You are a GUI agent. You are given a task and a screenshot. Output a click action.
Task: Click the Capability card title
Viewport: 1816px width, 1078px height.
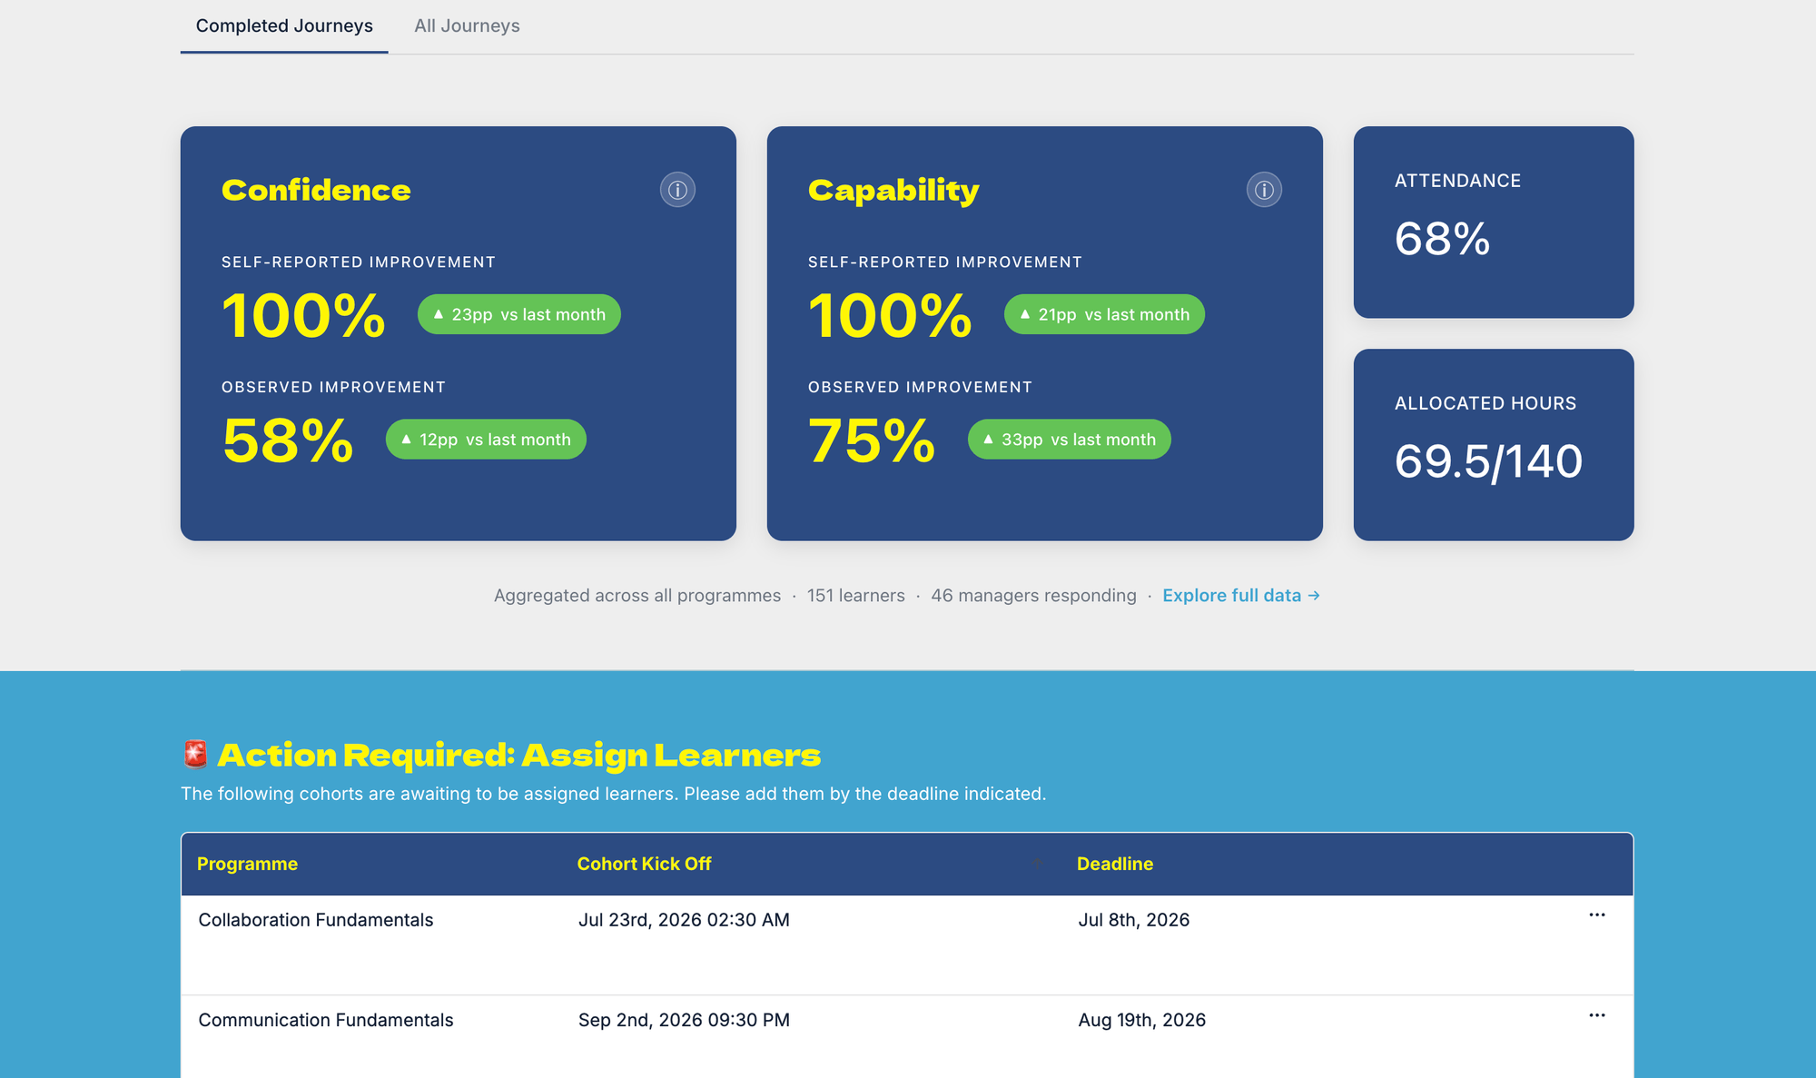click(893, 190)
